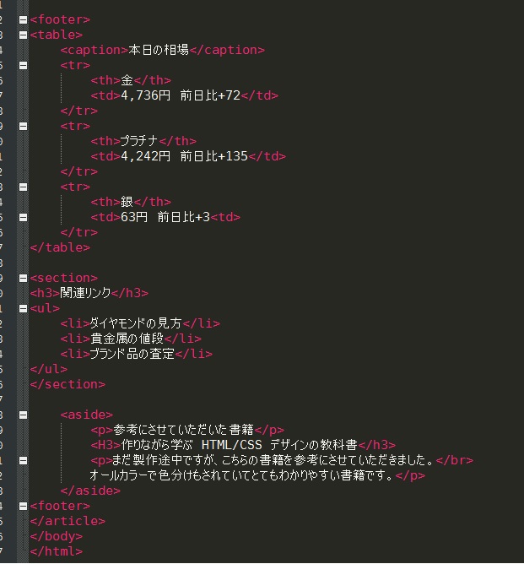Viewport: 524px width, 564px height.
Task: Collapse the last <footer> fold above </article>
Action: [x=23, y=506]
